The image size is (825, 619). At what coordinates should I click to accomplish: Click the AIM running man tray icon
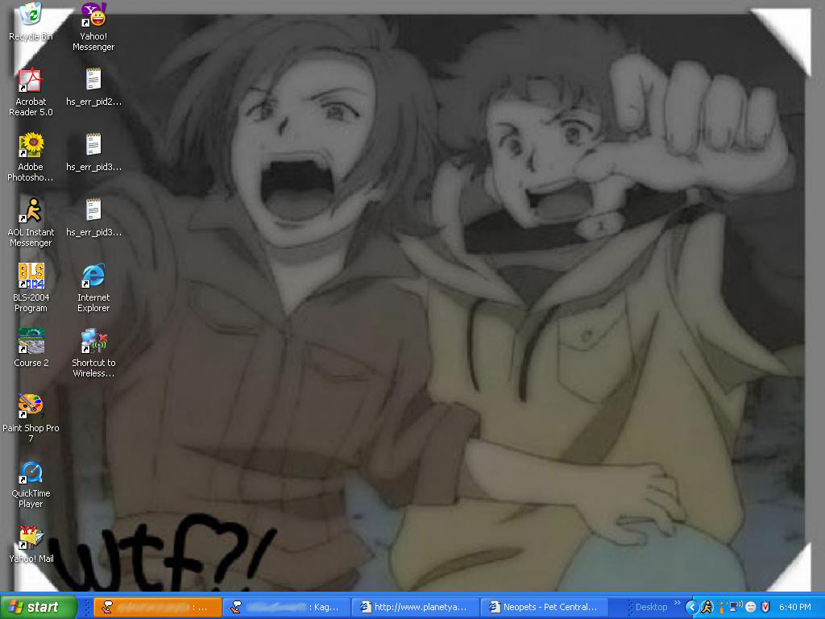[x=707, y=608]
